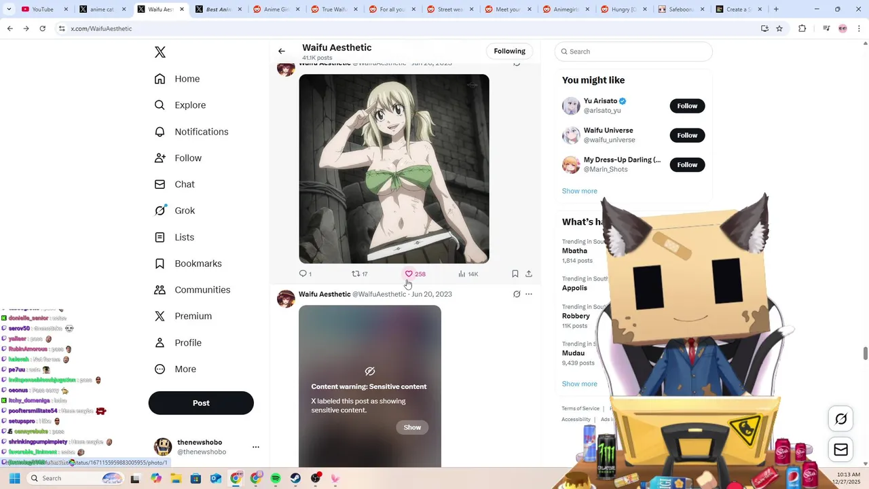
Task: Open the Premium page
Action: click(x=183, y=316)
